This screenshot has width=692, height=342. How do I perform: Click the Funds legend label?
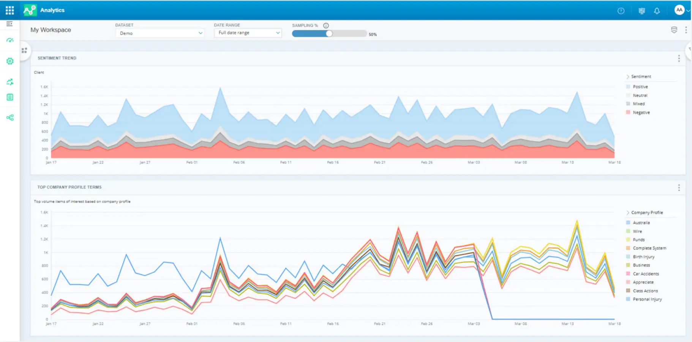point(638,240)
